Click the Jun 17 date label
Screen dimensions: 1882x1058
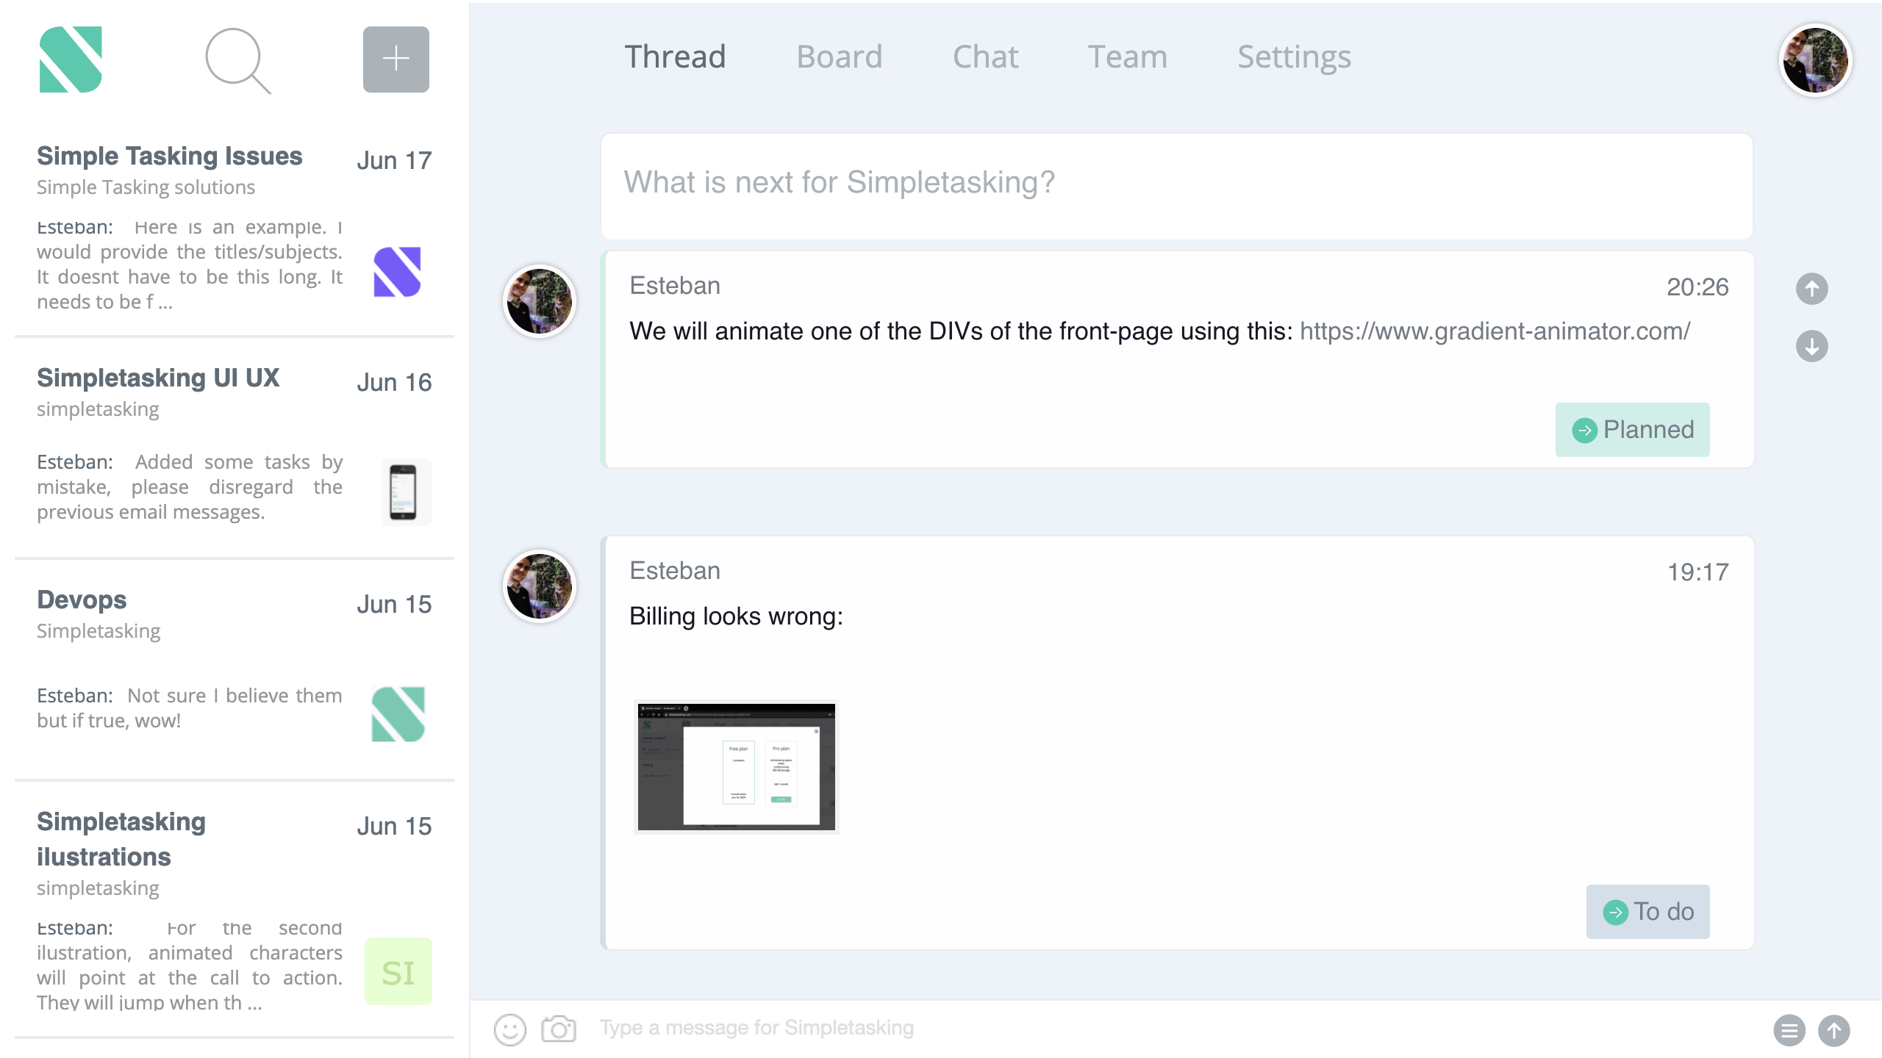pos(394,161)
